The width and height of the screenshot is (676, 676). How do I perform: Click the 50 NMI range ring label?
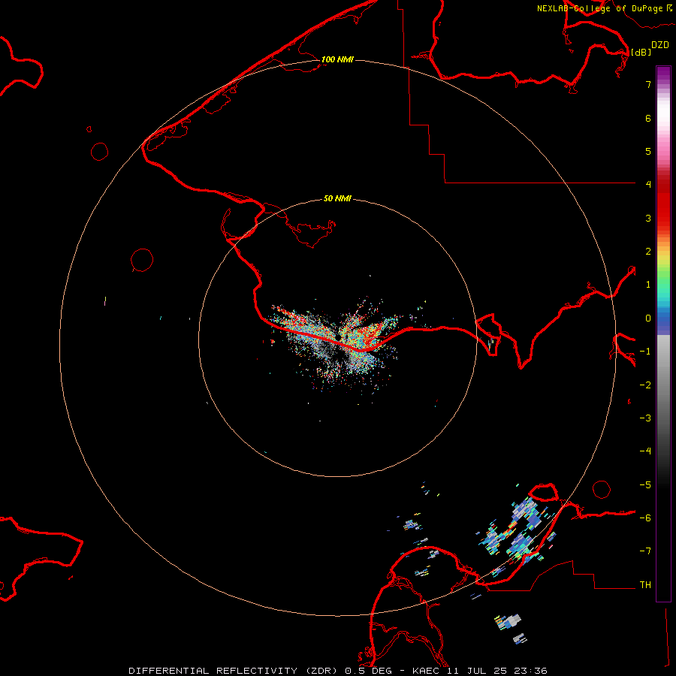coord(337,198)
